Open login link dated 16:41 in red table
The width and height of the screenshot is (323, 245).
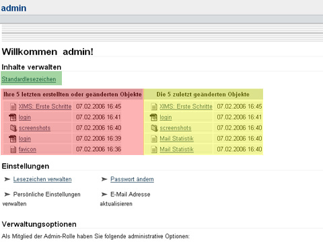click(25, 117)
